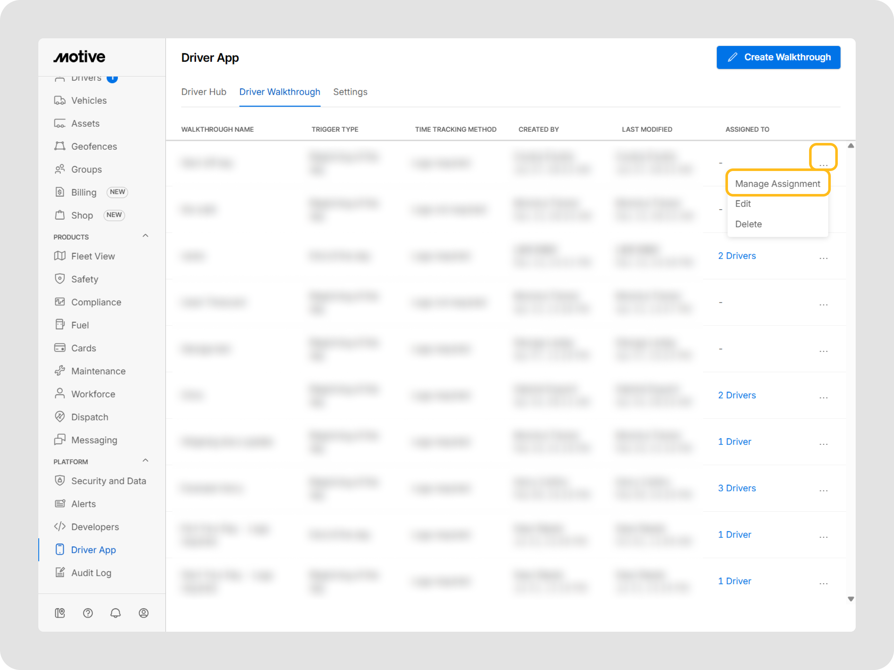Select Manage Assignment from context menu
The width and height of the screenshot is (894, 670).
(777, 184)
